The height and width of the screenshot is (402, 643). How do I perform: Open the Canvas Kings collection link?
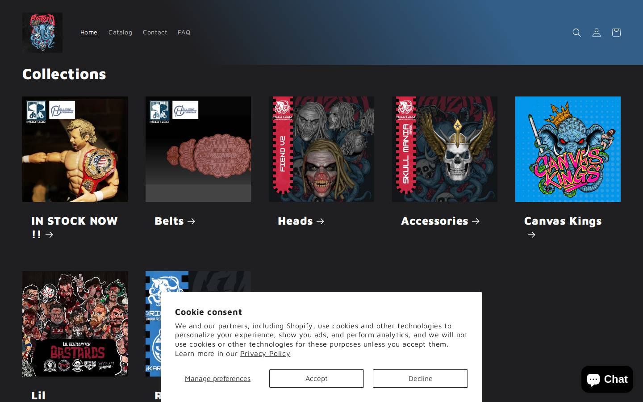563,227
